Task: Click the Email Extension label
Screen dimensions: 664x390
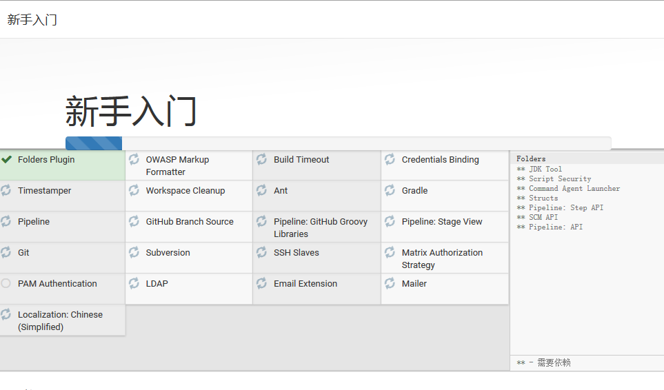Action: [x=305, y=283]
